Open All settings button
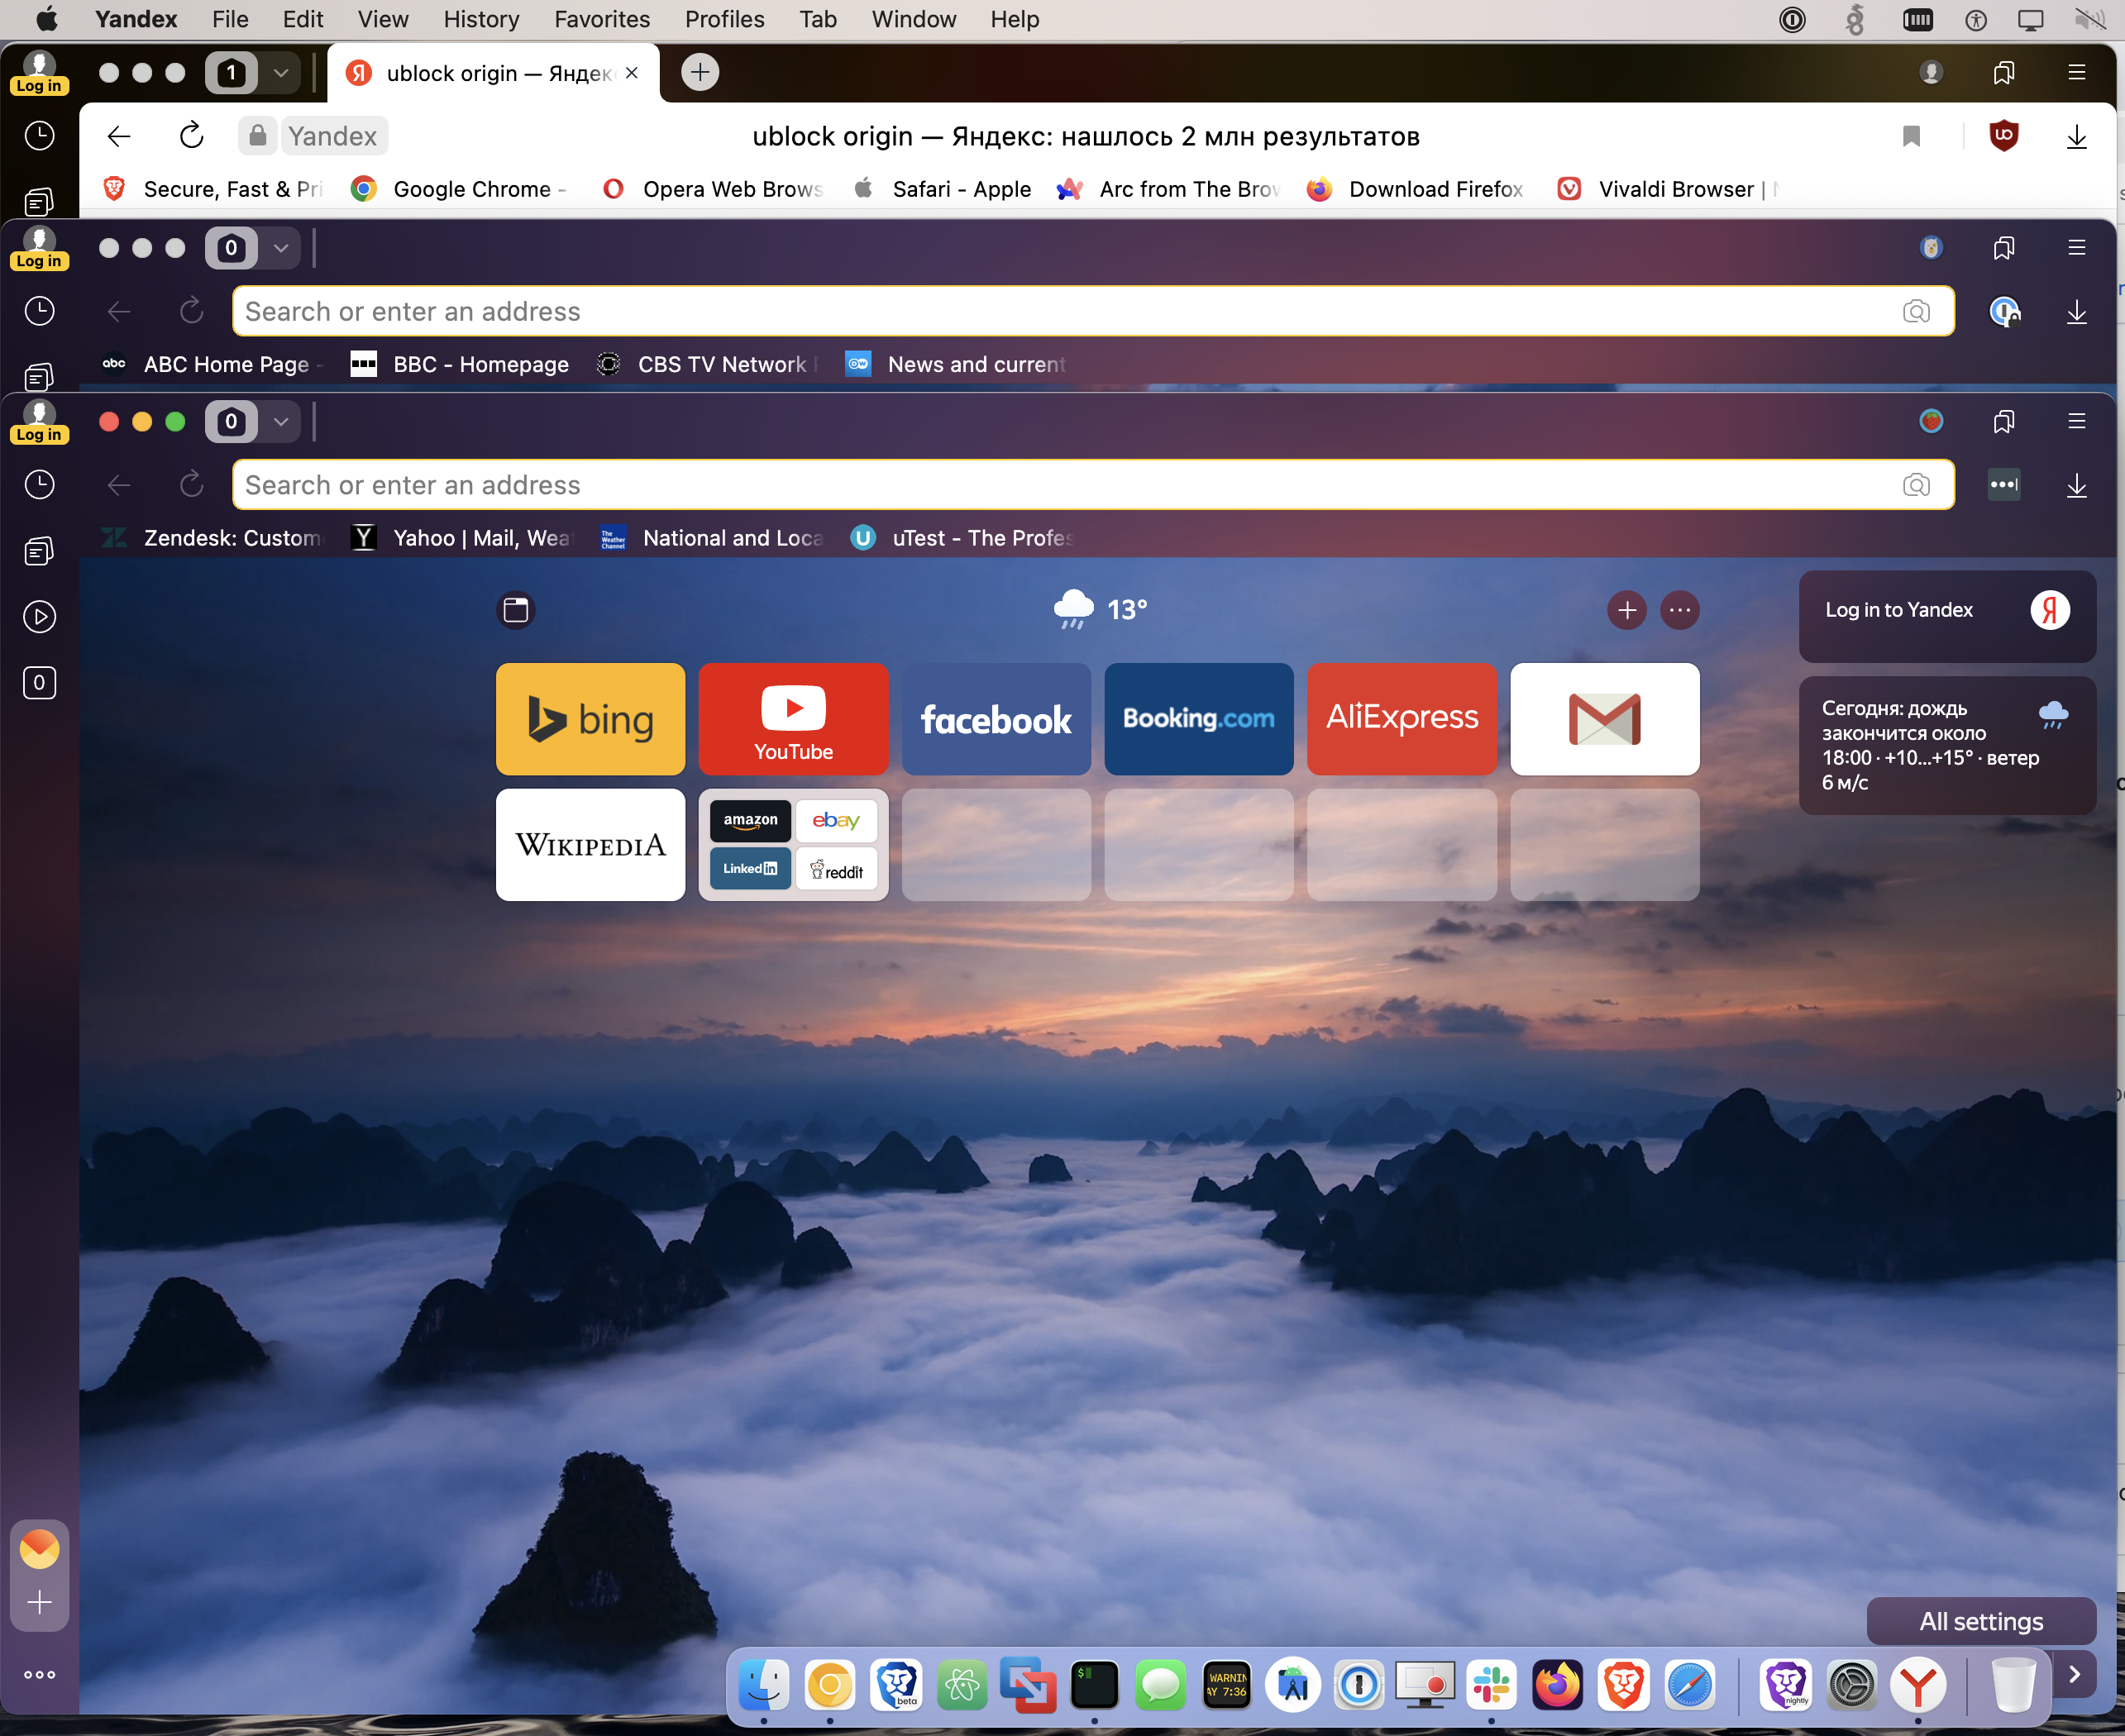This screenshot has width=2125, height=1736. click(x=1980, y=1621)
